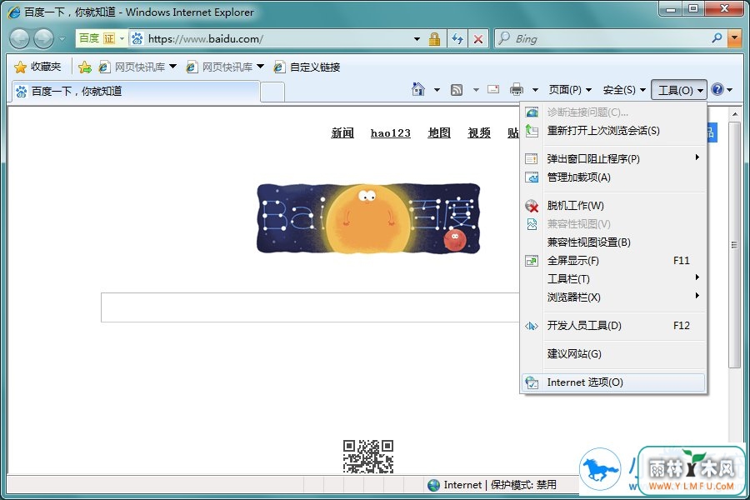
Task: Open first 网页快讯库 favorites item
Action: [x=137, y=67]
